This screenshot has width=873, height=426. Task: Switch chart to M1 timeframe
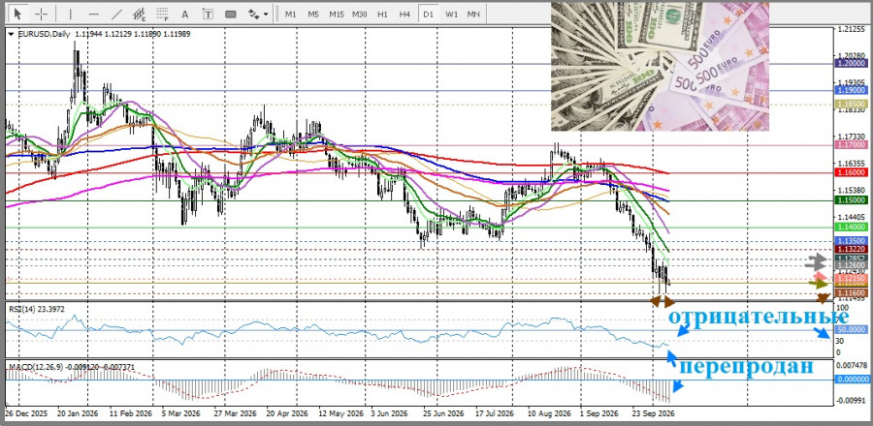(291, 15)
